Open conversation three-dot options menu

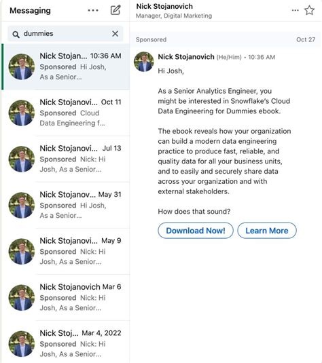(295, 10)
